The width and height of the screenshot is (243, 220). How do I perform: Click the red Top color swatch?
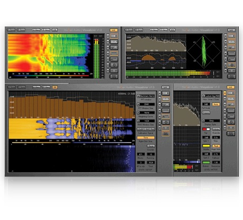(204, 129)
